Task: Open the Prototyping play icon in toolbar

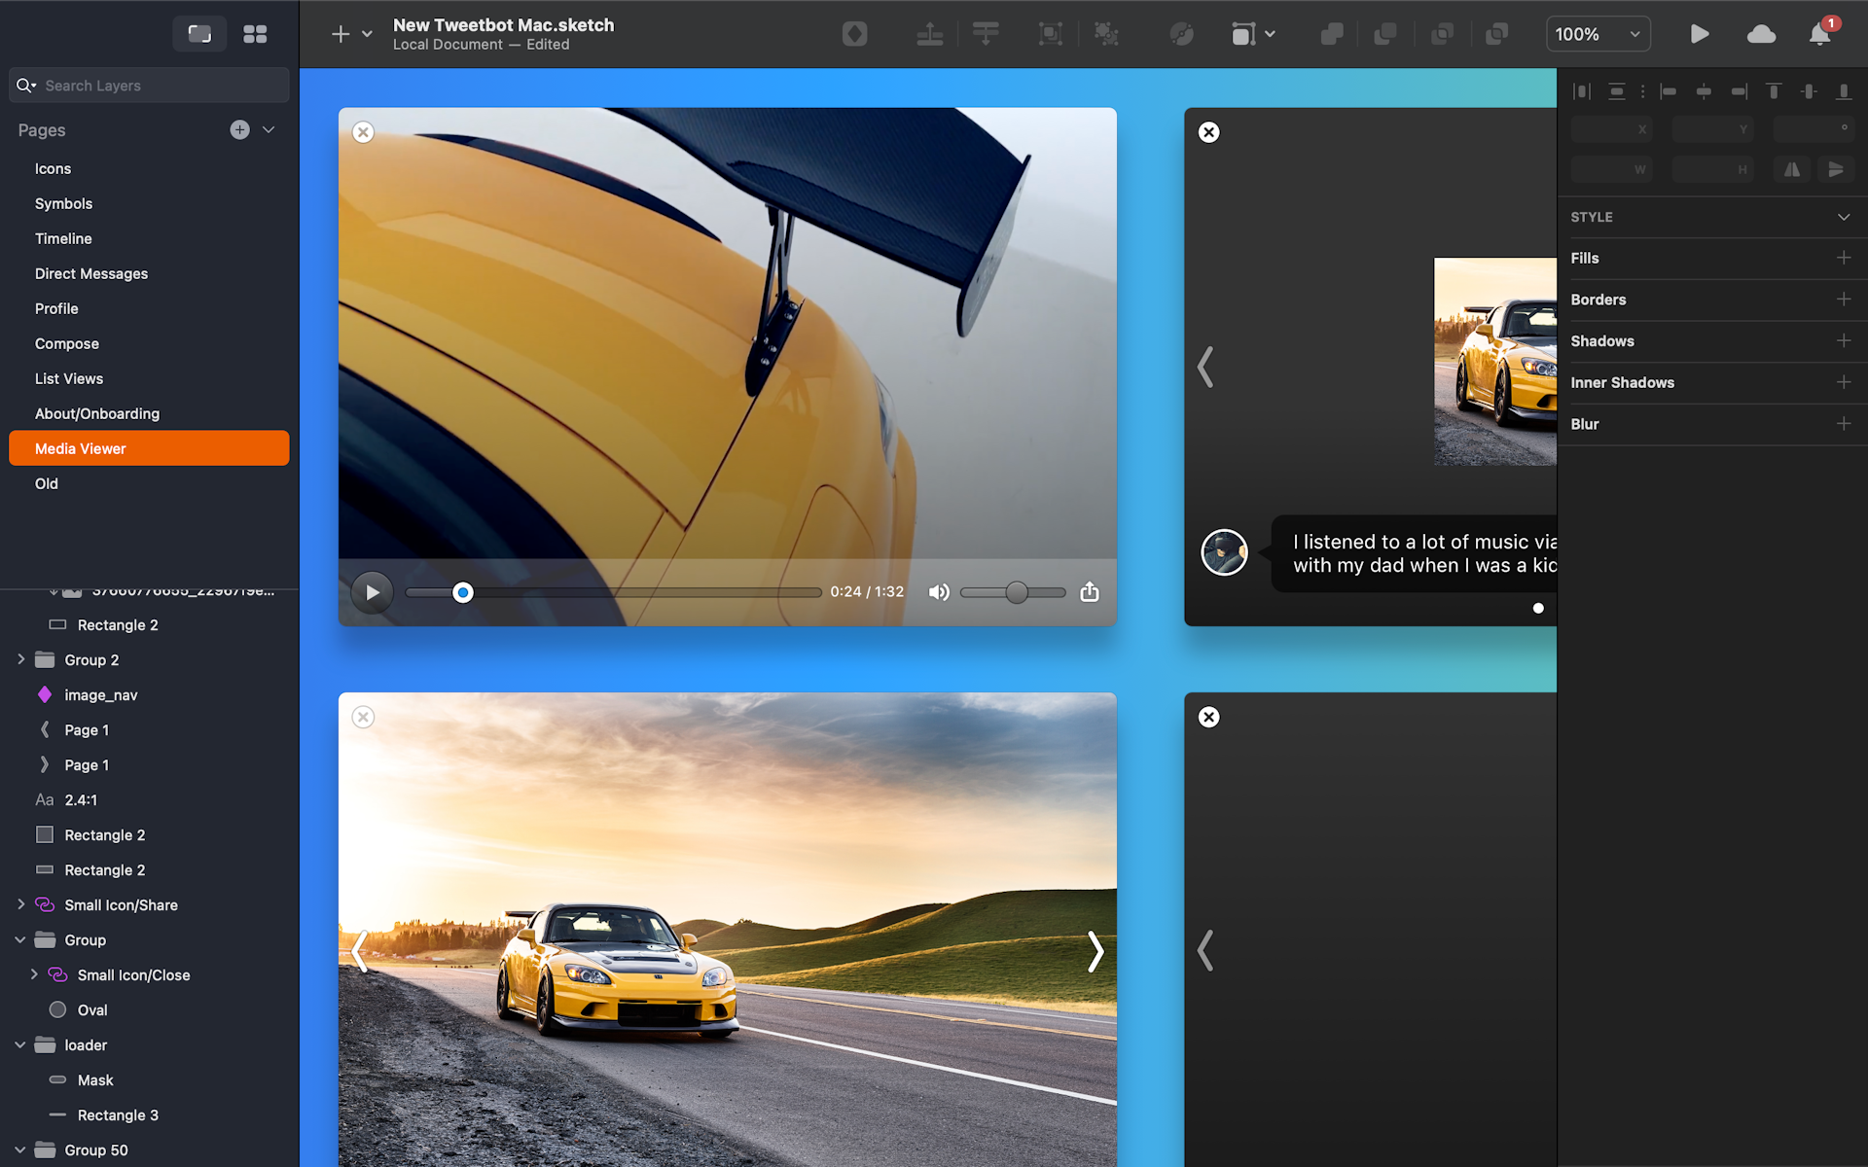Action: (1700, 33)
